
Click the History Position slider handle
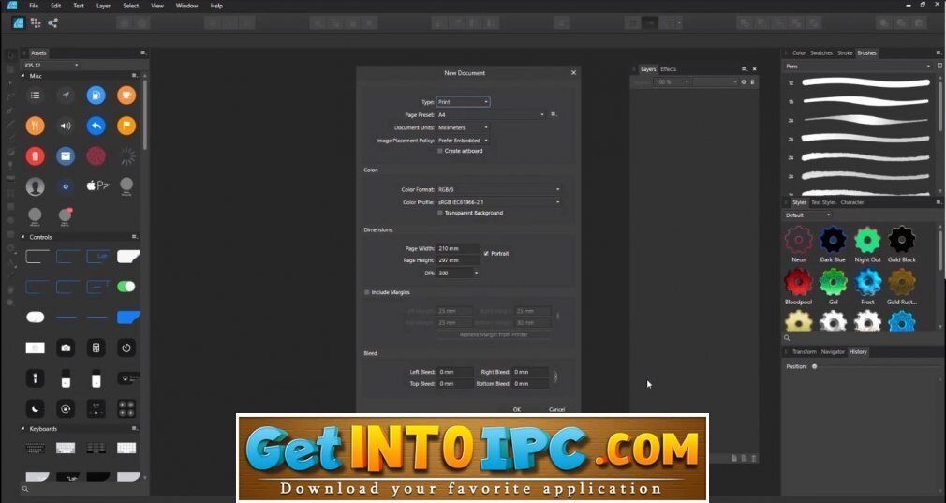tap(815, 366)
